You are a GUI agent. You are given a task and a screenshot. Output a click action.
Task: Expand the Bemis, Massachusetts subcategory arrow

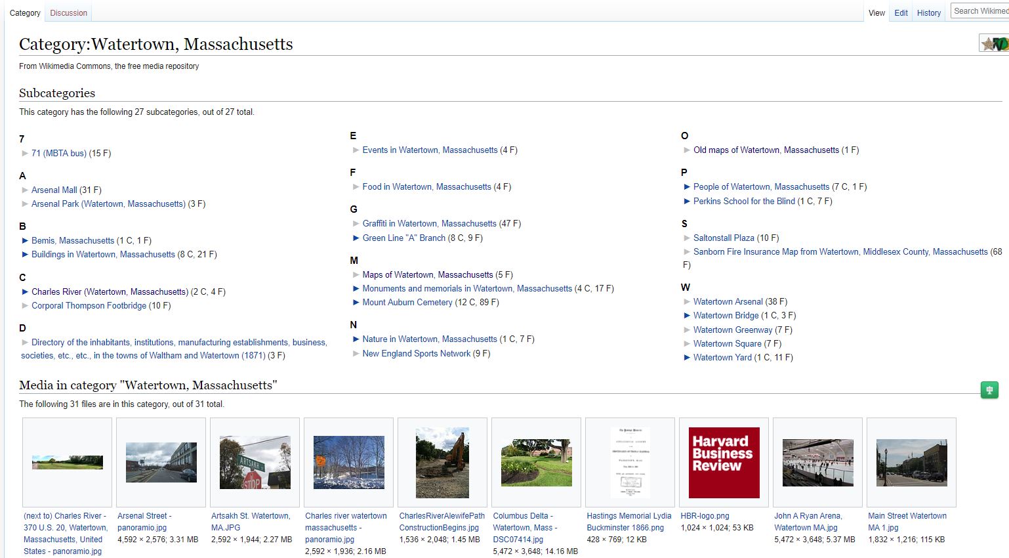click(25, 240)
